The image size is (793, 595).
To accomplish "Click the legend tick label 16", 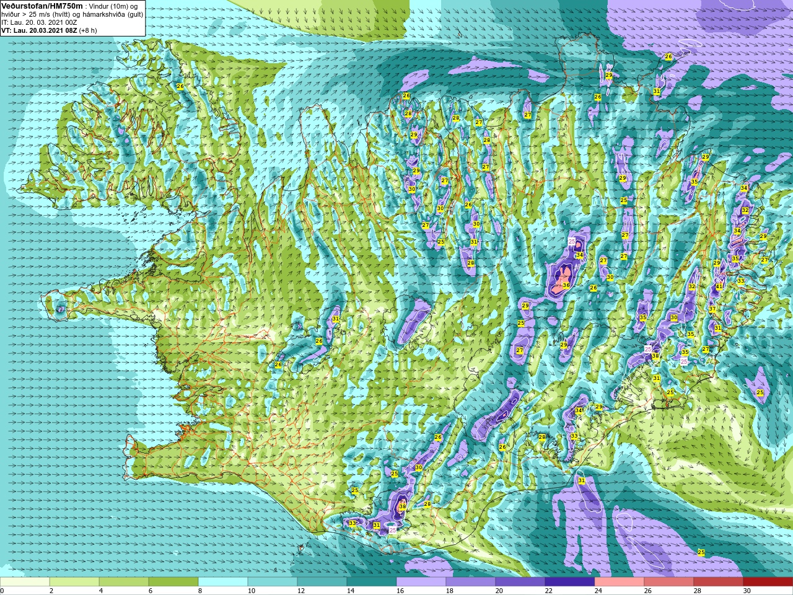I will tap(400, 591).
